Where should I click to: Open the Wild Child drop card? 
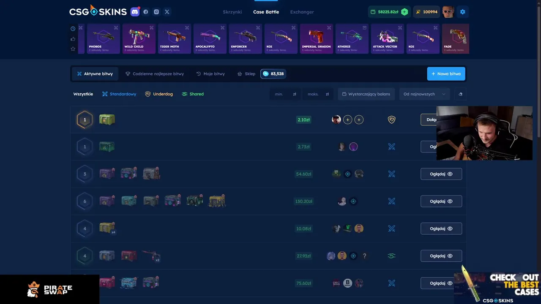click(x=139, y=39)
